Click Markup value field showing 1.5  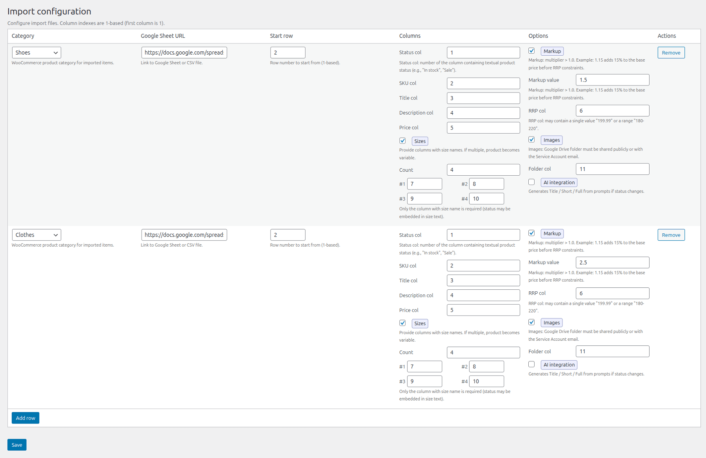pyautogui.click(x=612, y=80)
